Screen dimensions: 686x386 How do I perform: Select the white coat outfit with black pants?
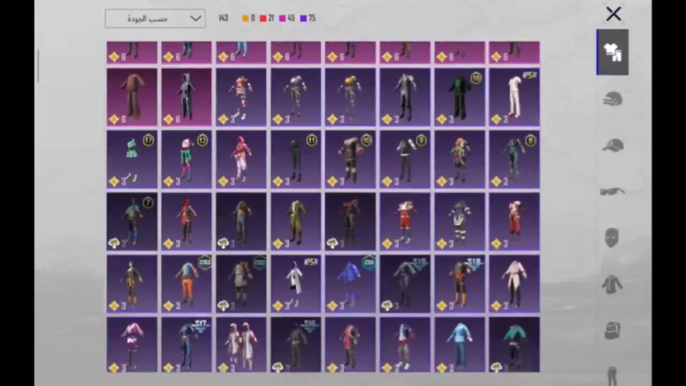(x=514, y=284)
